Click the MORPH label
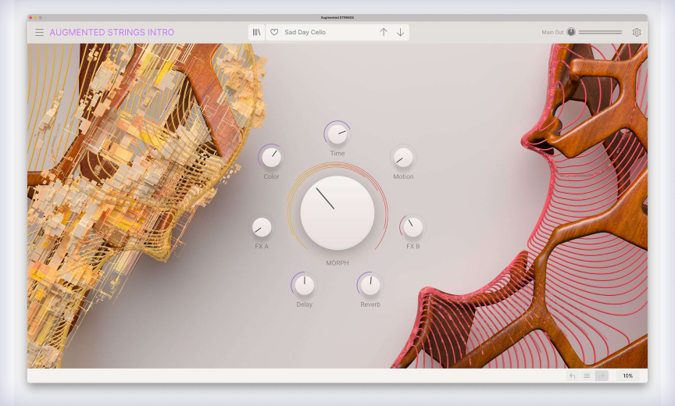 (337, 263)
